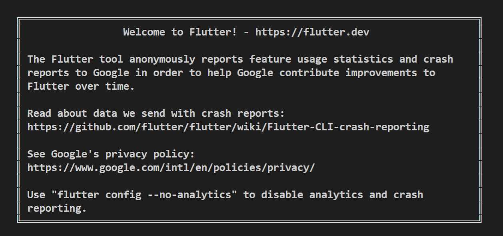Click the word "crash" ending first paragraph line
This screenshot has width=503, height=236.
(438, 59)
